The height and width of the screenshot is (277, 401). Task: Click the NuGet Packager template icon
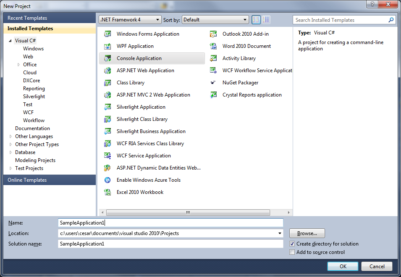pyautogui.click(x=213, y=83)
